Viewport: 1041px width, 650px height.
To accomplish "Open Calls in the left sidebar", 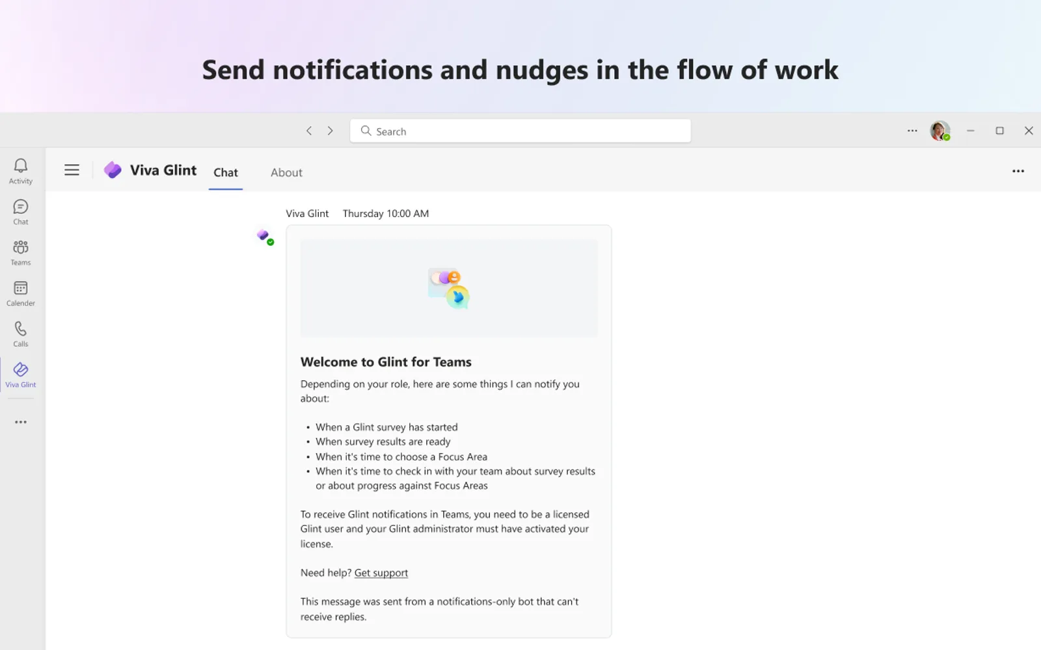I will click(x=21, y=335).
